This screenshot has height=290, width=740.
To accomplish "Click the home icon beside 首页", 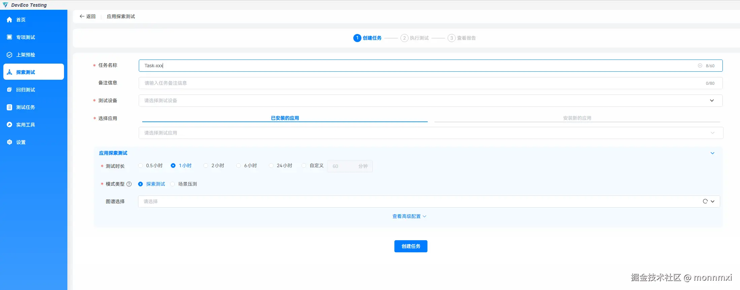I will click(9, 20).
